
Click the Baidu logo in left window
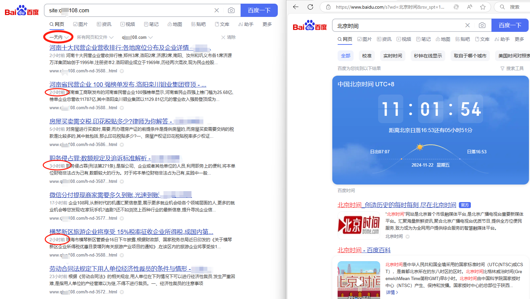pyautogui.click(x=22, y=11)
